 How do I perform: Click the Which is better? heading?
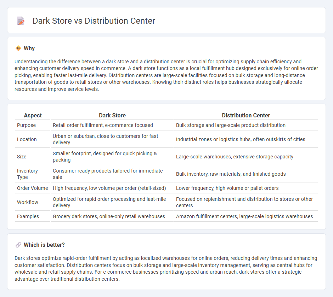pyautogui.click(x=44, y=245)
